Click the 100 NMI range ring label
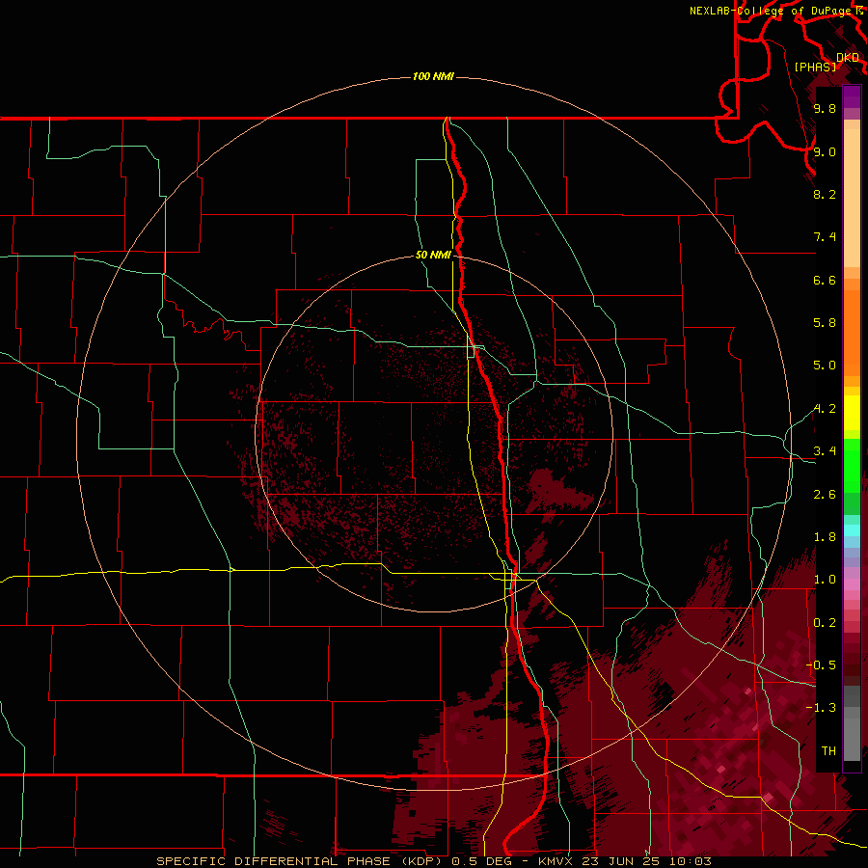This screenshot has width=868, height=868. [x=433, y=76]
